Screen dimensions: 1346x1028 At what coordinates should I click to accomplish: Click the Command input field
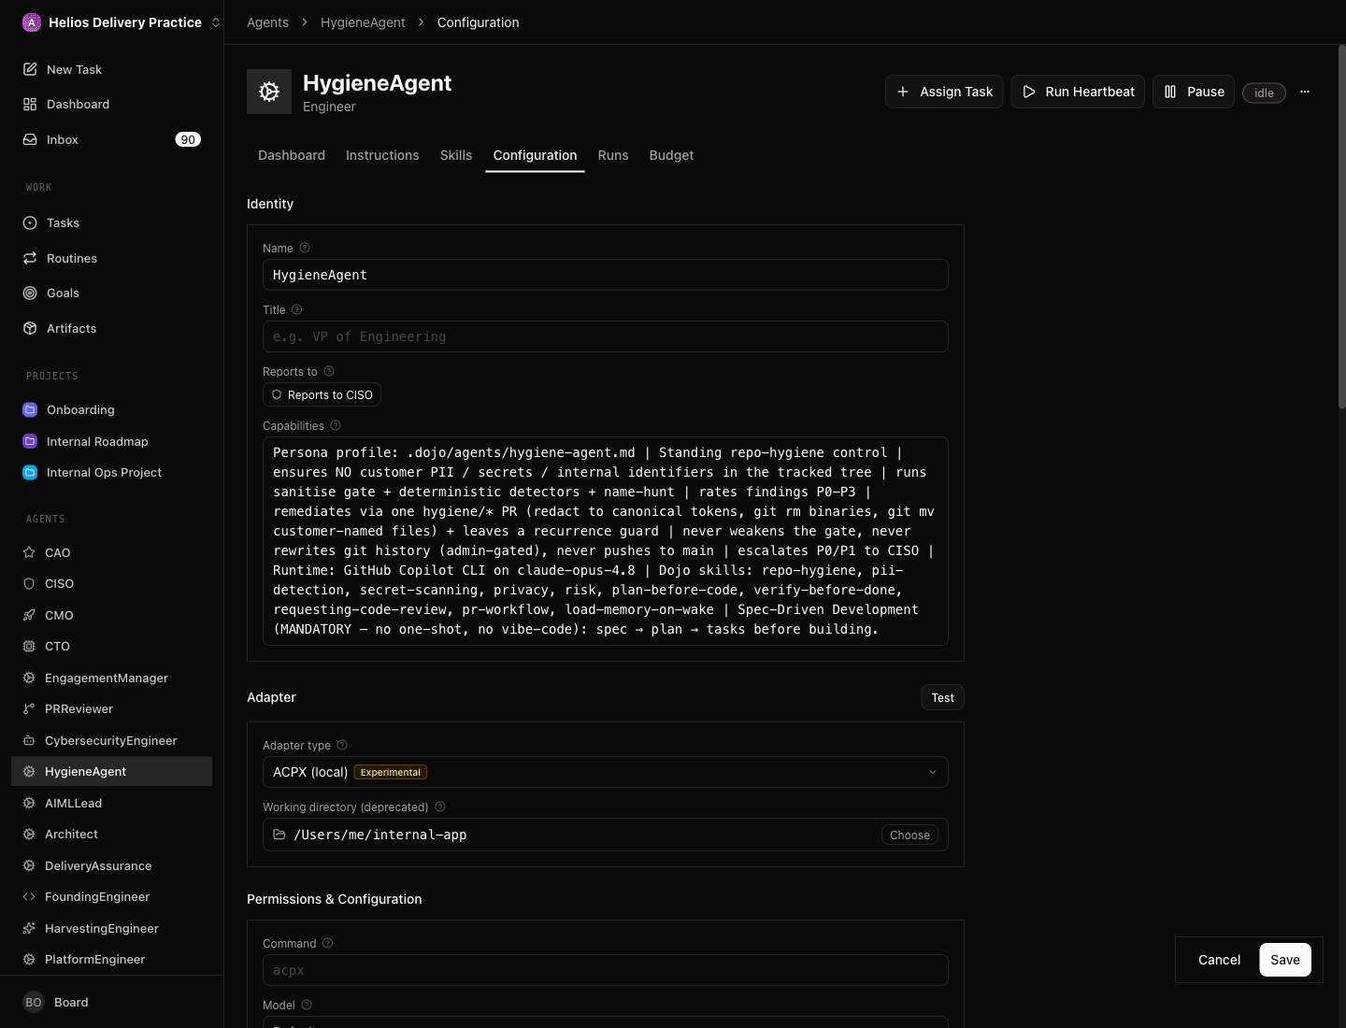tap(606, 970)
